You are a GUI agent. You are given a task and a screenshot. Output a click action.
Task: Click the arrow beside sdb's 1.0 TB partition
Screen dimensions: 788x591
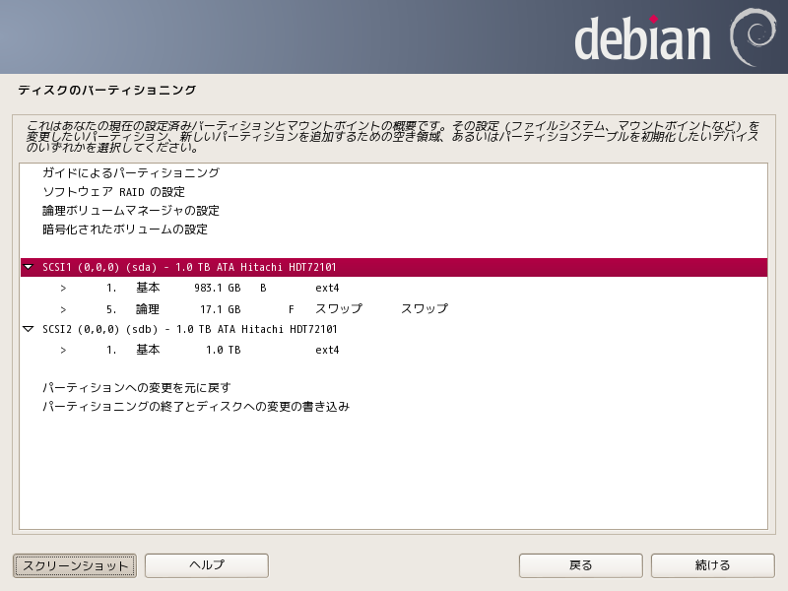click(63, 350)
